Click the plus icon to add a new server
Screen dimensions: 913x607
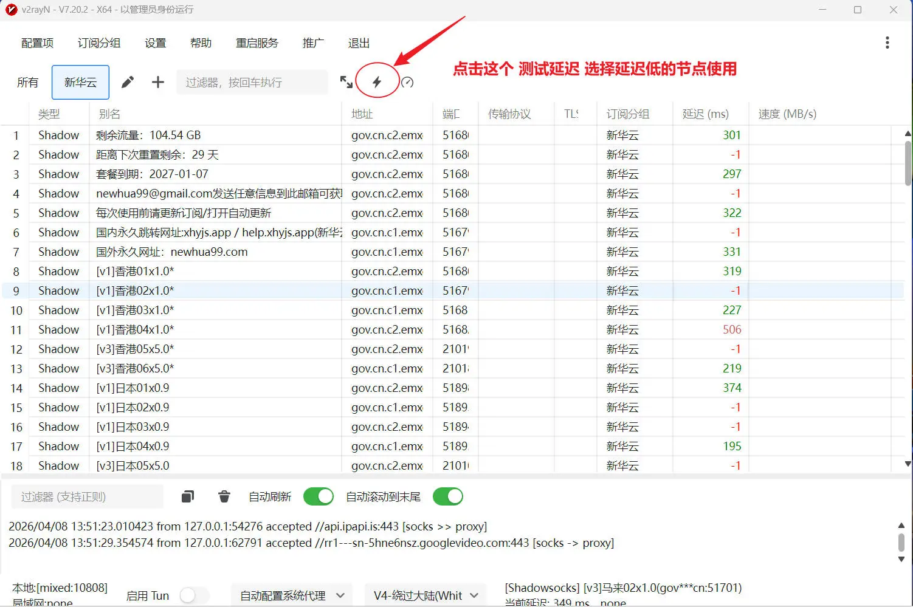click(x=157, y=82)
